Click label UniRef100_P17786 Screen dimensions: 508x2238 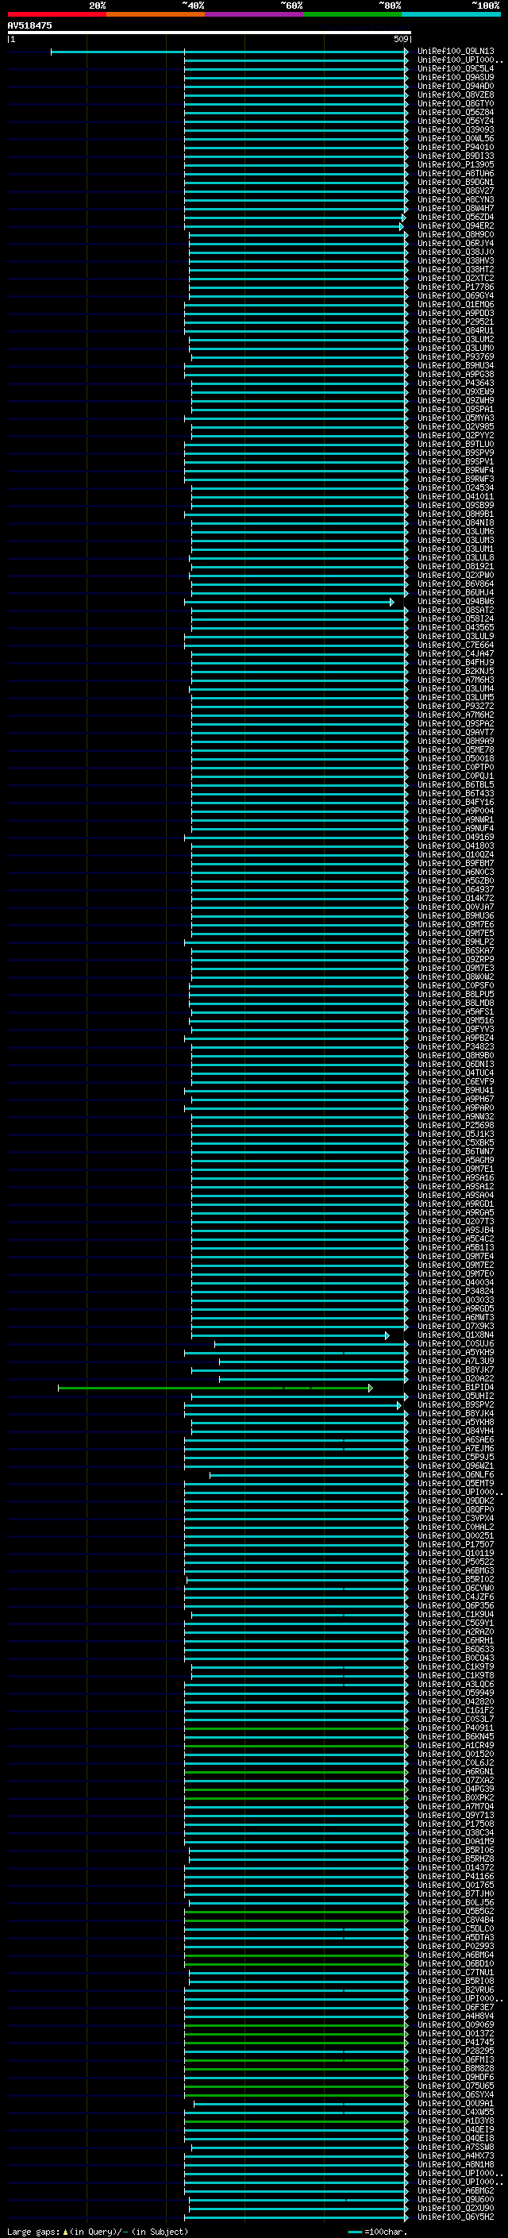pos(456,287)
